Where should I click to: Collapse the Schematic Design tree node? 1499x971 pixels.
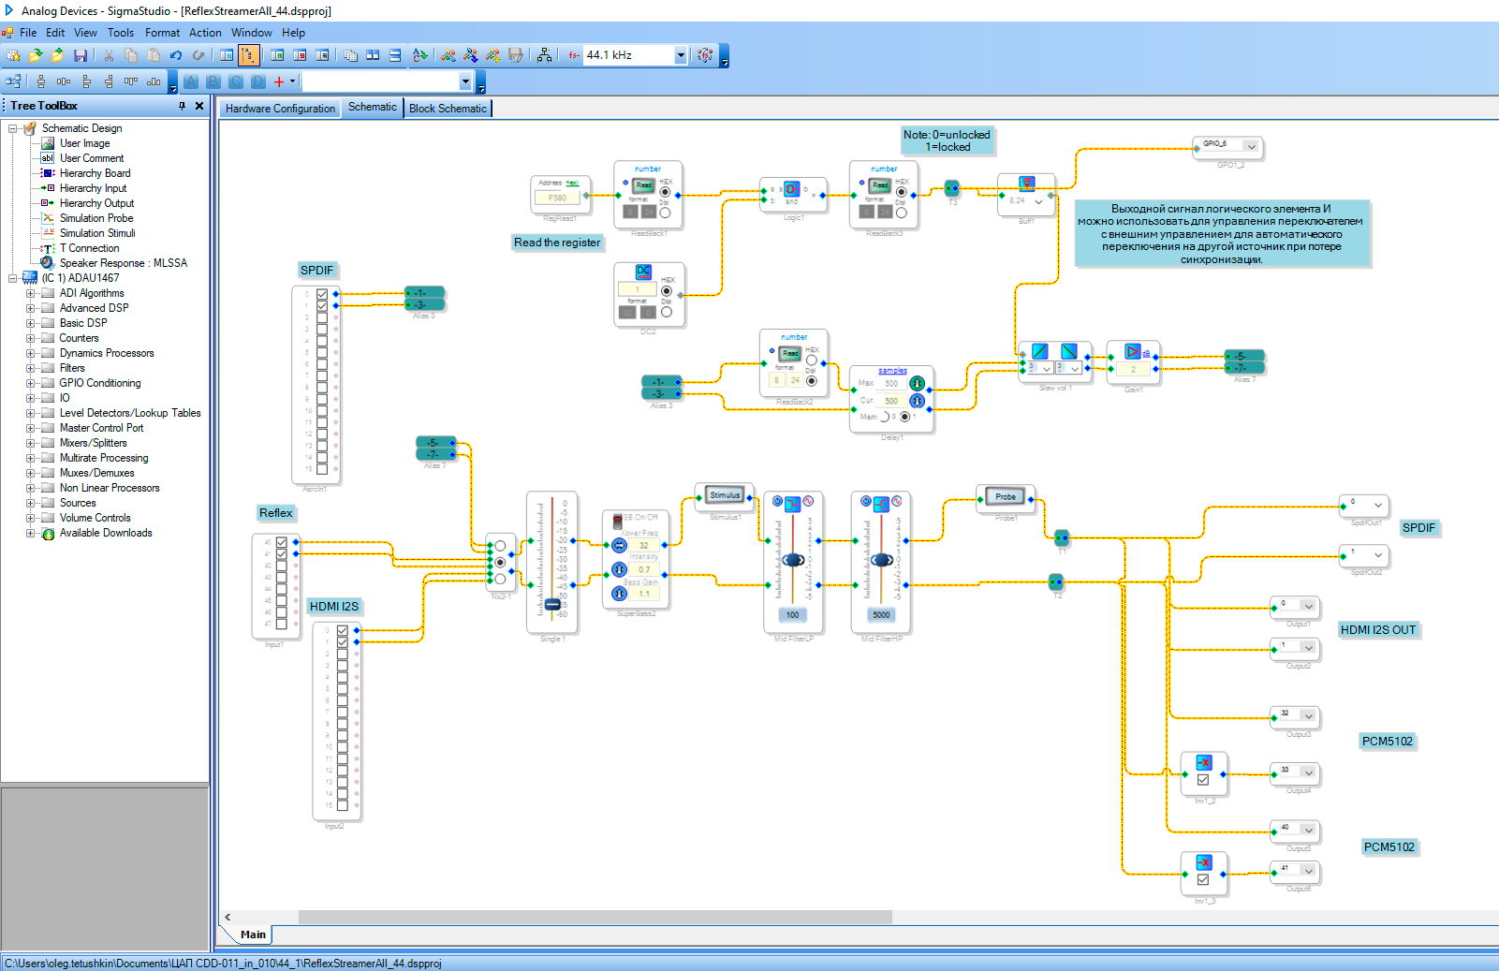click(13, 128)
